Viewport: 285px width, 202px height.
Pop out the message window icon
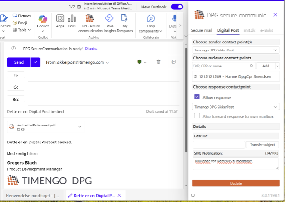click(x=173, y=62)
